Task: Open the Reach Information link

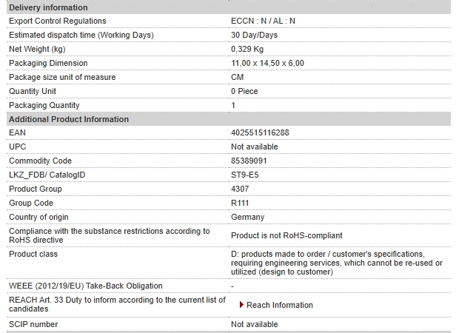Action: pyautogui.click(x=280, y=305)
